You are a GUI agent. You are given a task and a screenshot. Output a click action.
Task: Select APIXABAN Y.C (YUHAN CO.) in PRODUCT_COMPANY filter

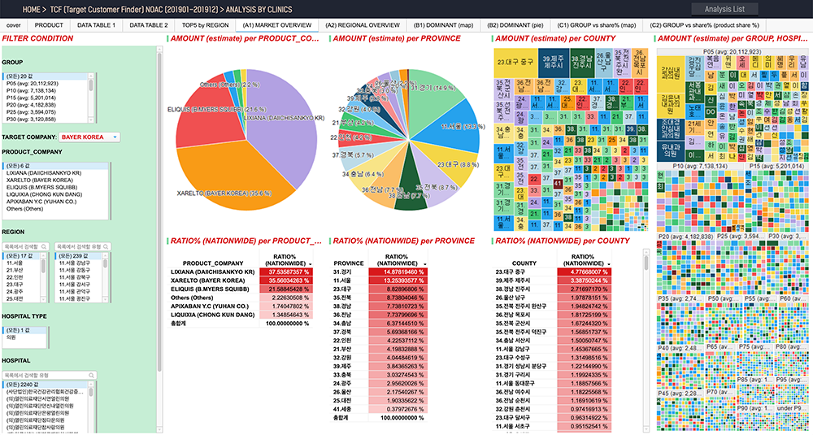tap(54, 202)
